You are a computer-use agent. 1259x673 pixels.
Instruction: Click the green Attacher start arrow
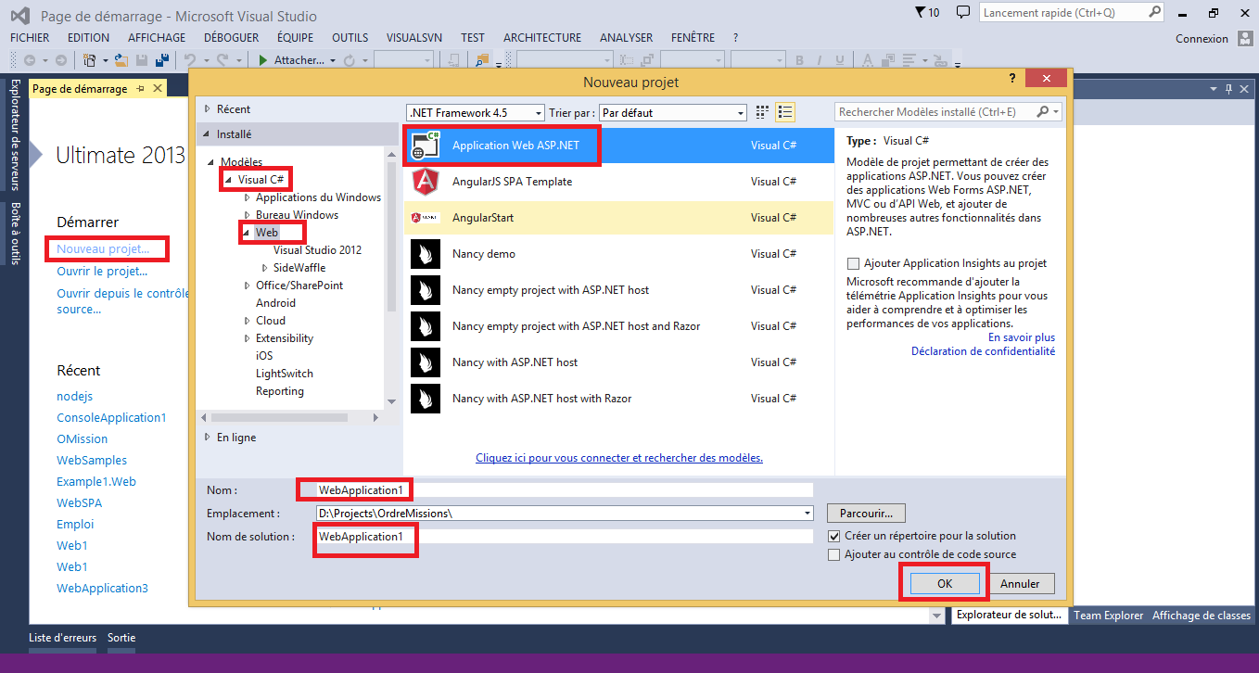tap(263, 60)
